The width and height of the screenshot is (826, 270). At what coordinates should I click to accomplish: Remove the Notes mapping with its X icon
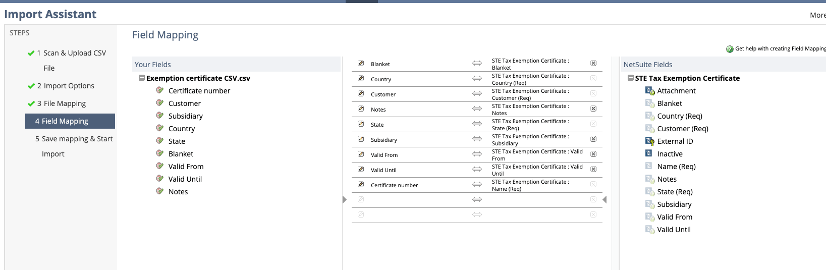tap(593, 109)
